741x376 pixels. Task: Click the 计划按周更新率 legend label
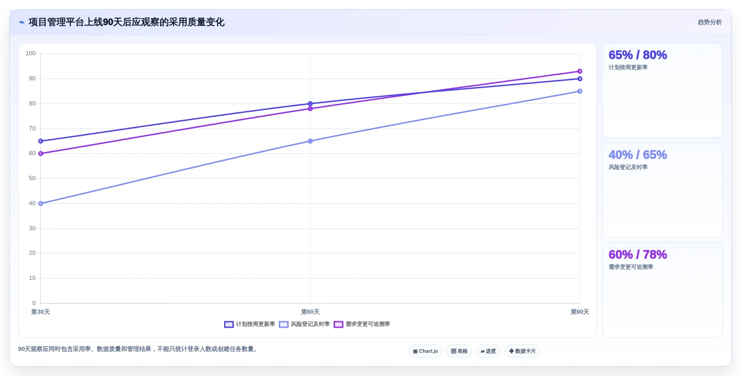[256, 324]
